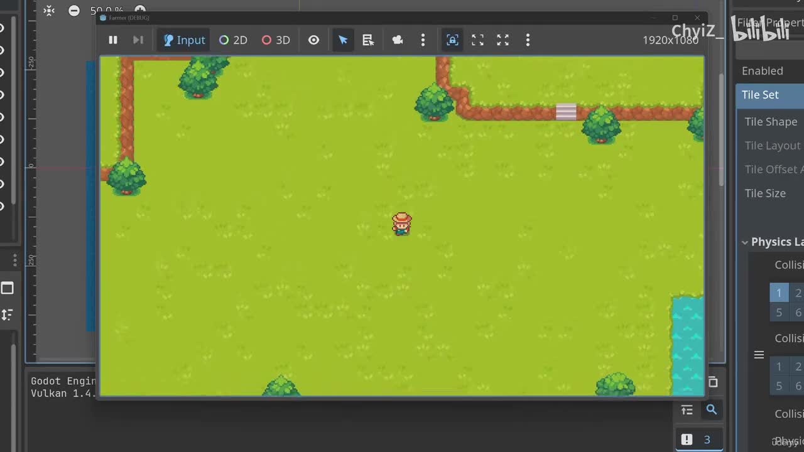Click the physics layer reorder handle icon

[x=759, y=355]
